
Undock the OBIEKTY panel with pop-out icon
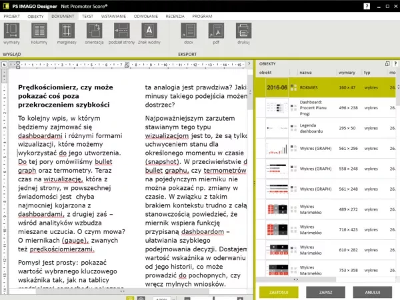coord(387,63)
